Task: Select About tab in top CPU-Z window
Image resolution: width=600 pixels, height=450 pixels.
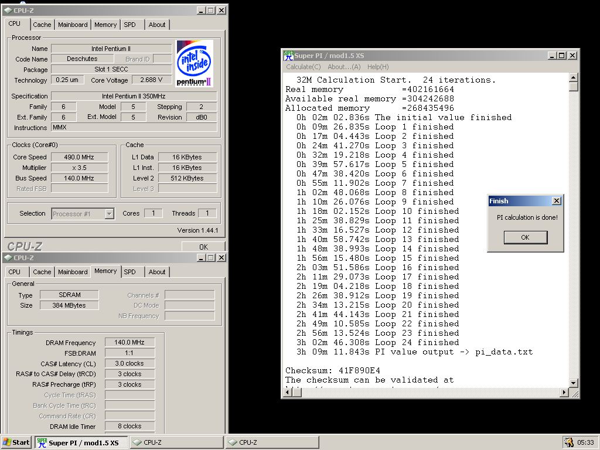Action: coord(157,25)
